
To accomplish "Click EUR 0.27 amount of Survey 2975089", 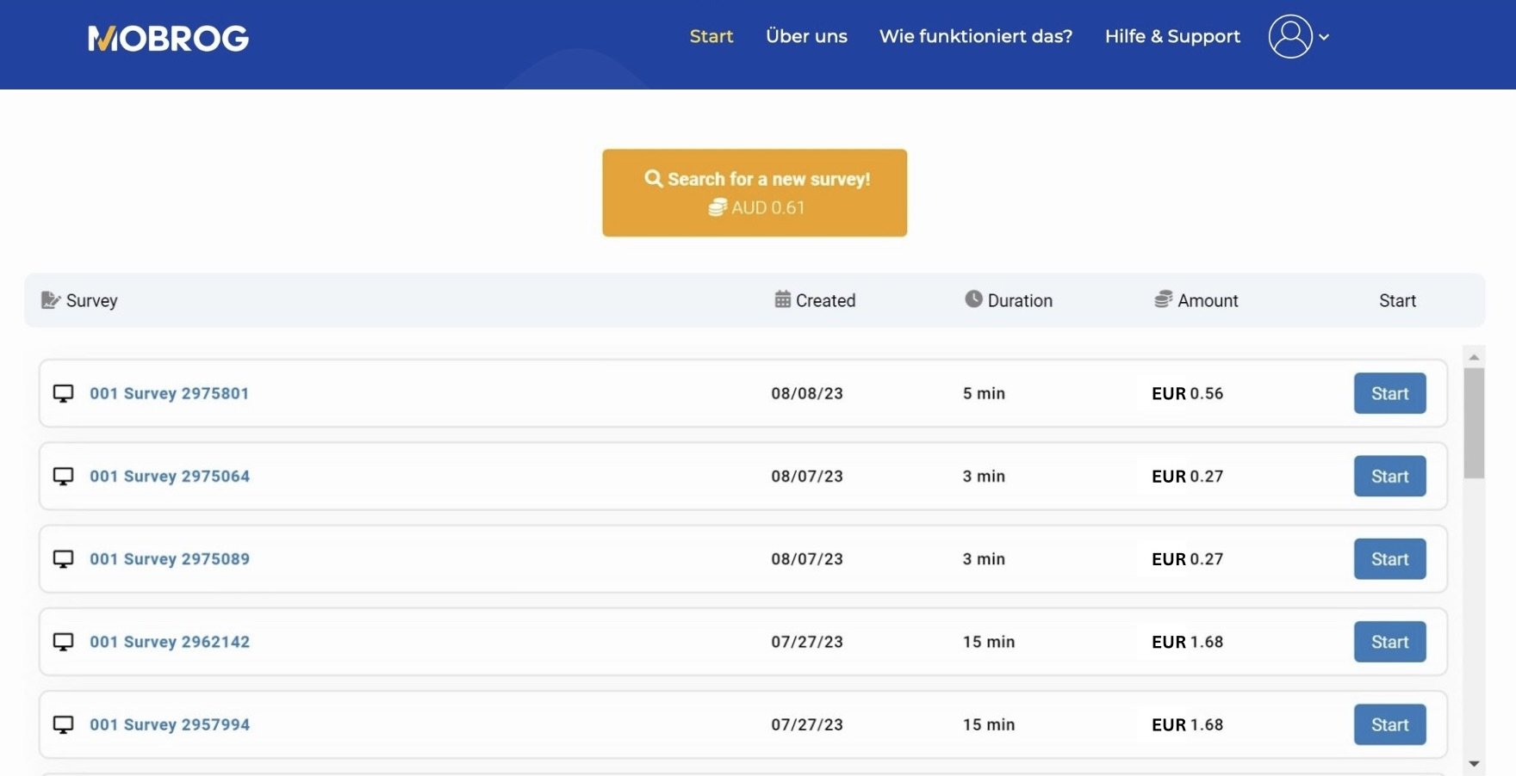I will coord(1187,559).
